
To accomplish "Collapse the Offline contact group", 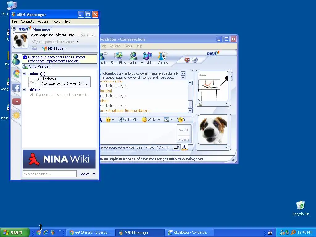I will 24,90.
